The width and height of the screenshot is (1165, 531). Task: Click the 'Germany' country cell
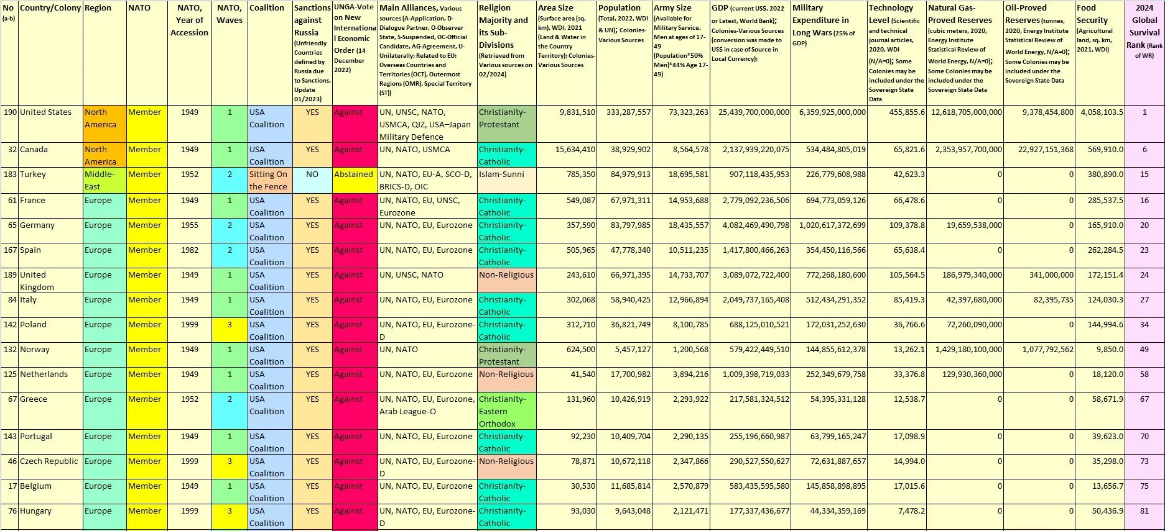(x=50, y=231)
